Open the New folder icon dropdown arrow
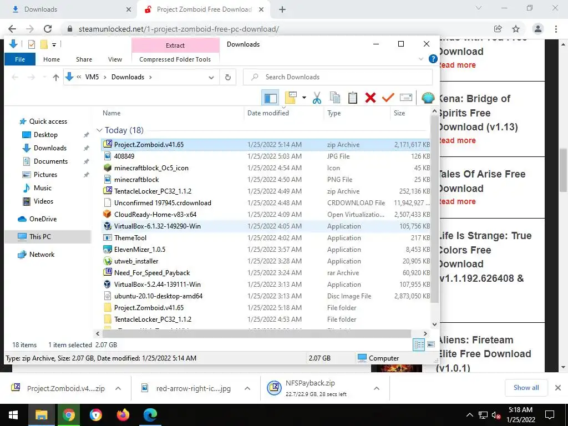Image resolution: width=568 pixels, height=426 pixels. tap(304, 98)
